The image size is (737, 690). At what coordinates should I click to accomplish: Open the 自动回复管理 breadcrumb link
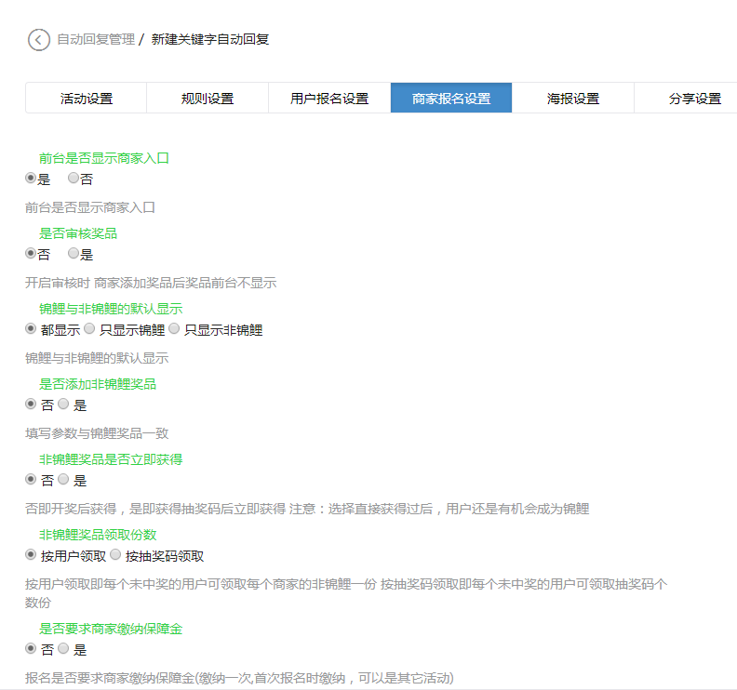[x=95, y=40]
